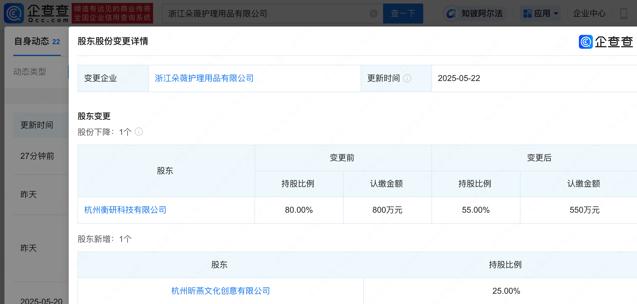
Task: Click the 股东新增: 1个 label
Action: tap(104, 239)
